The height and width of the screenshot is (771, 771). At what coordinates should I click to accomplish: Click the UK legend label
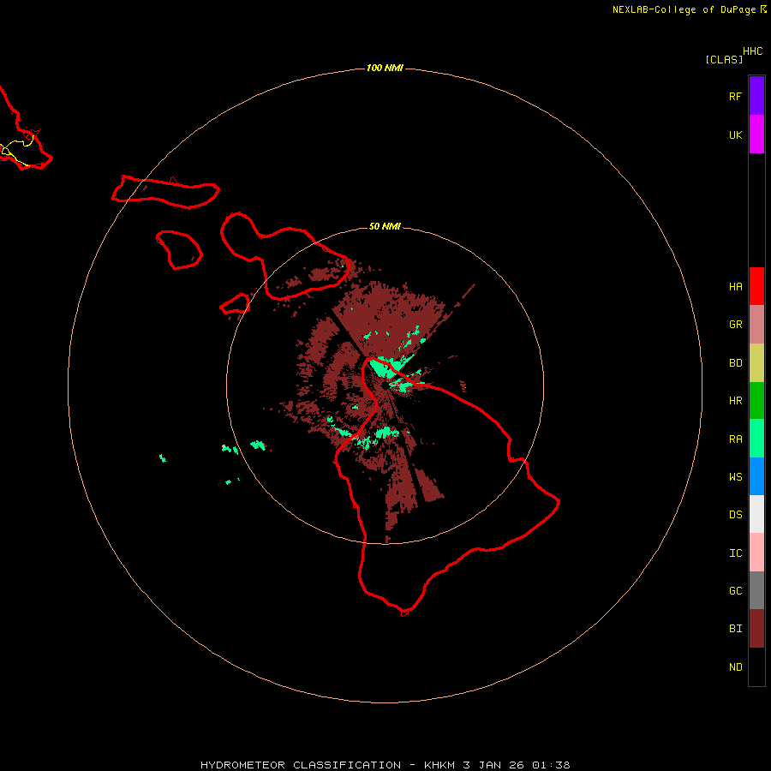tap(735, 135)
